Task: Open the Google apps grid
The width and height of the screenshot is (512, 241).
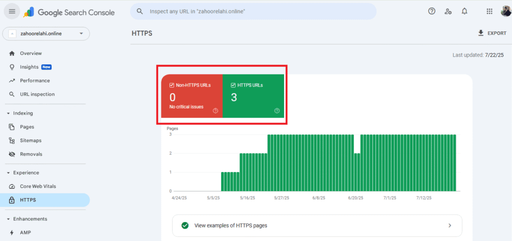Action: click(x=489, y=11)
